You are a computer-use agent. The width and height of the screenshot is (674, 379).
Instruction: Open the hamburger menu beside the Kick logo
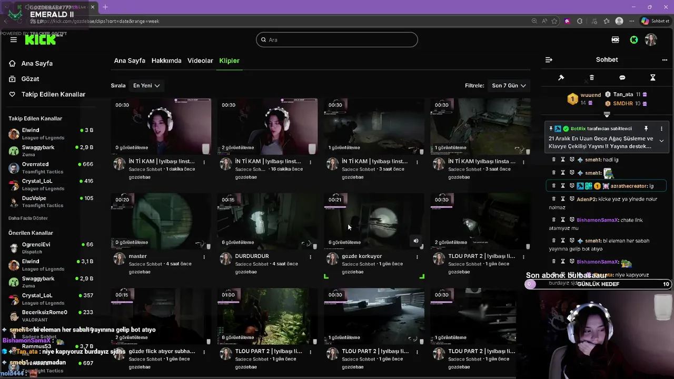(x=13, y=39)
